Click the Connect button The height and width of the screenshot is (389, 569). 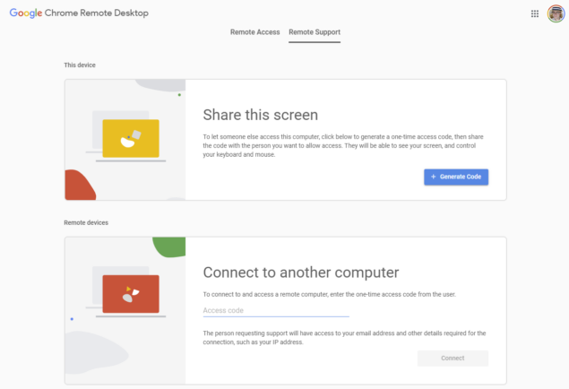point(453,359)
